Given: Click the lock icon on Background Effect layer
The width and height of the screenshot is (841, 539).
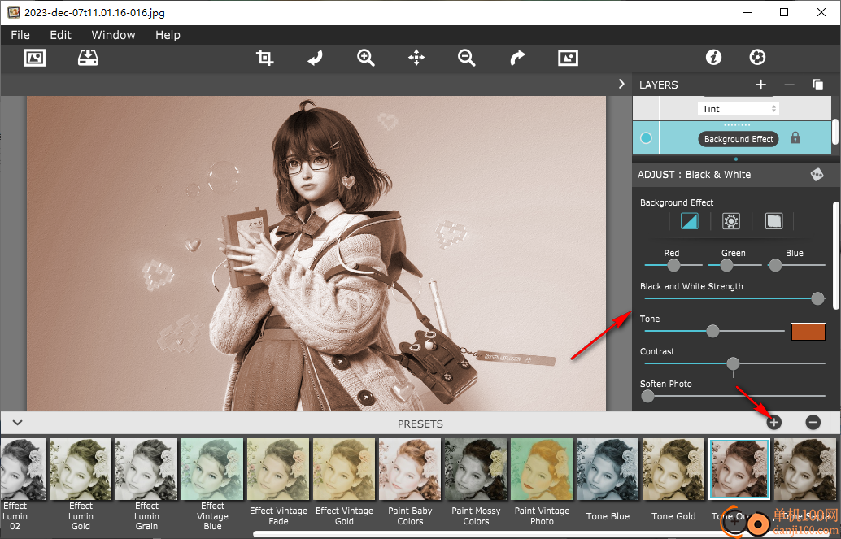Looking at the screenshot, I should (795, 138).
